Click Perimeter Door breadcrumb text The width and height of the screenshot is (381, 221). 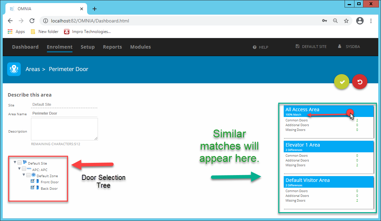[x=68, y=69]
